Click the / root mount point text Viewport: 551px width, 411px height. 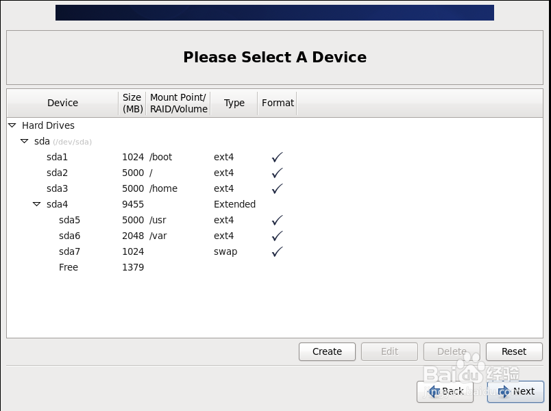tap(151, 173)
